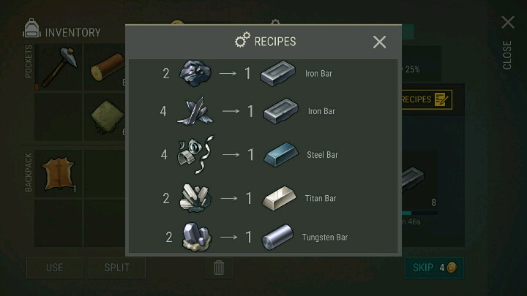Select the cloth piece in pockets
Screen dimensions: 527x296
(x=106, y=116)
